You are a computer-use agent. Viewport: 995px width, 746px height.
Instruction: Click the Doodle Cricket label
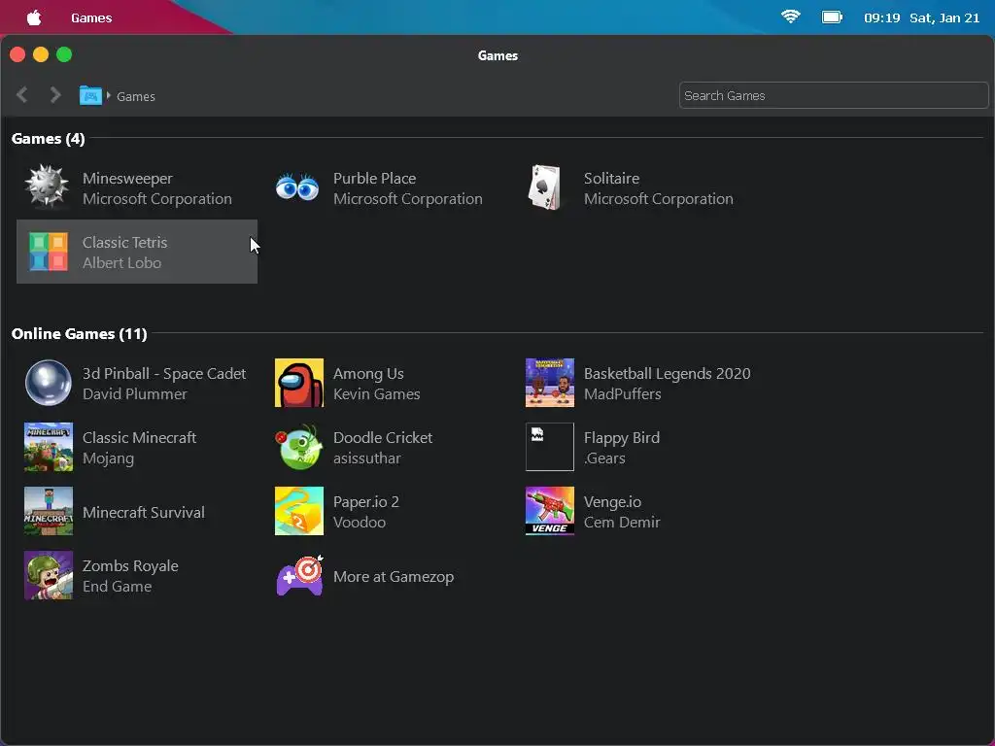coord(383,438)
